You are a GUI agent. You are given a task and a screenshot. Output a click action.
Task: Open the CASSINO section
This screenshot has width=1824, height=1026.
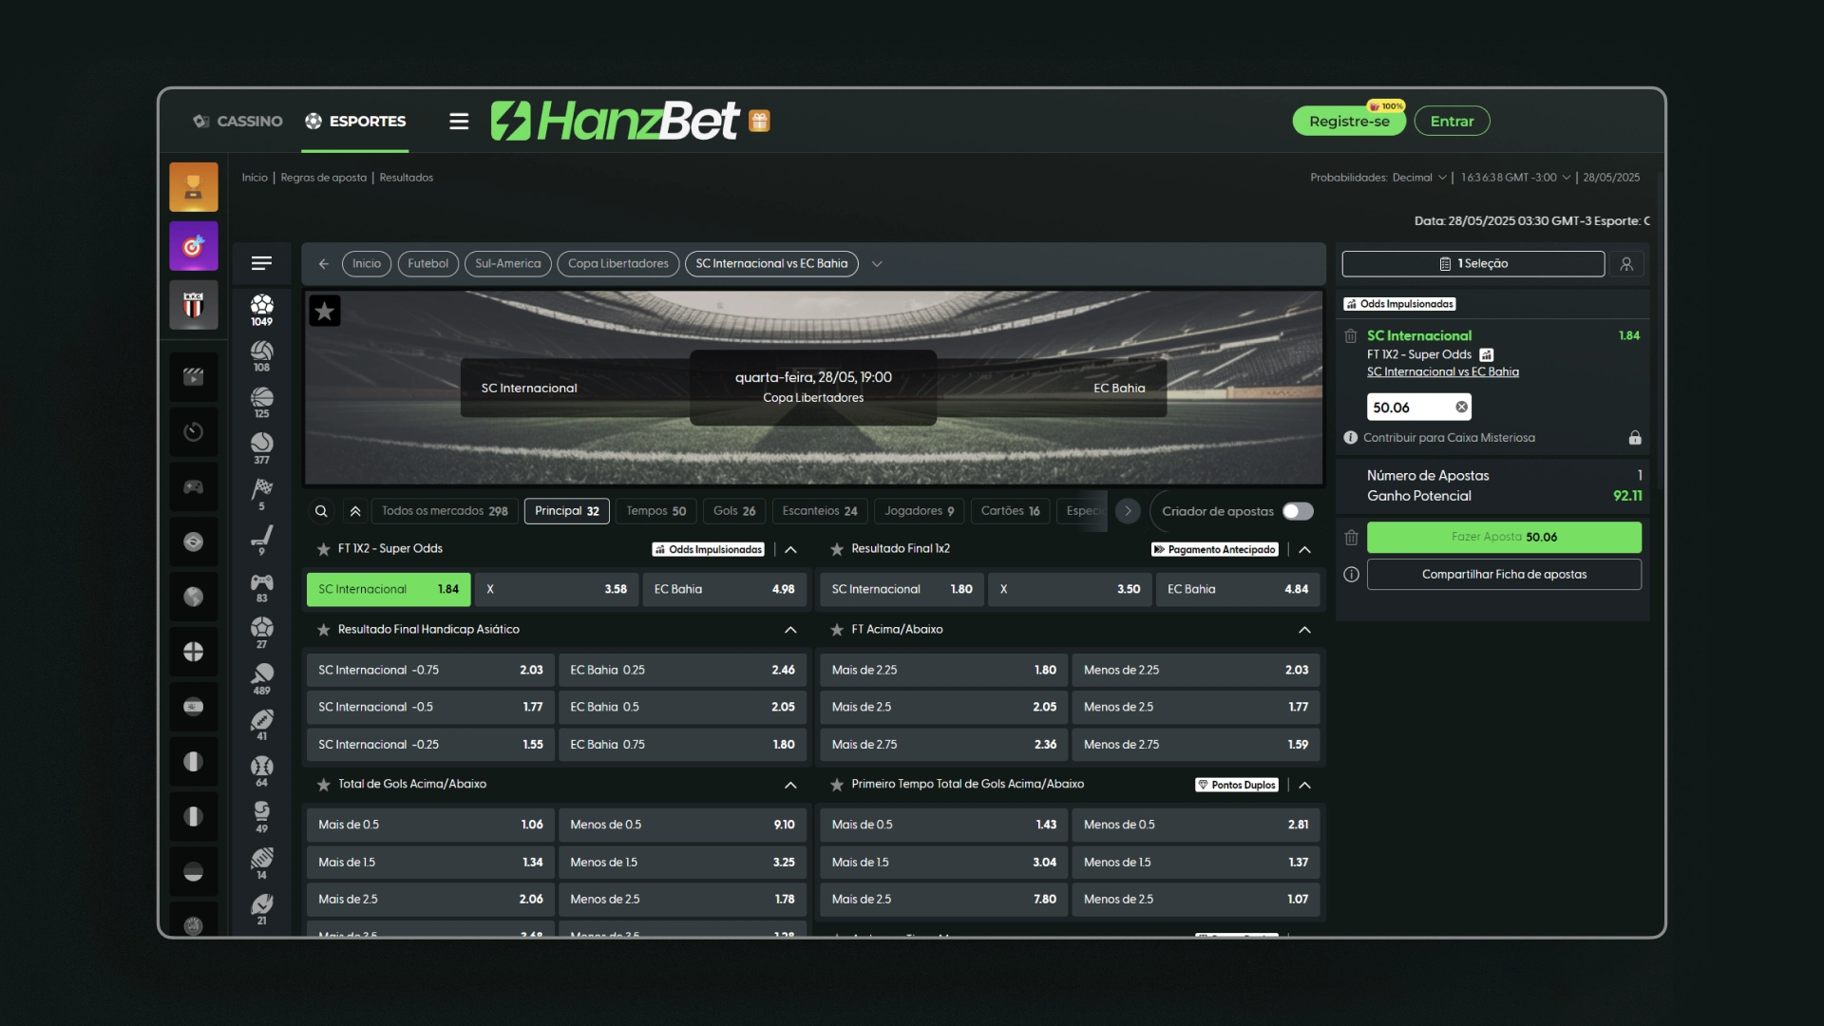[237, 121]
